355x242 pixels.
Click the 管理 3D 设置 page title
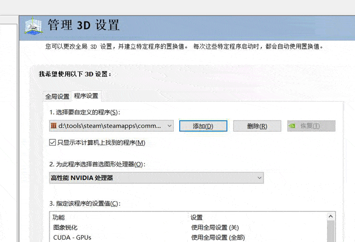[x=83, y=25]
